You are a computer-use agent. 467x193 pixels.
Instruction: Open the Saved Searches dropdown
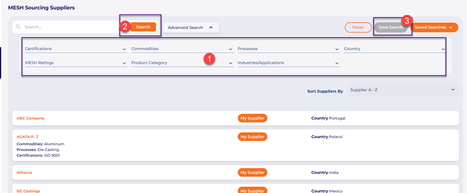point(433,28)
